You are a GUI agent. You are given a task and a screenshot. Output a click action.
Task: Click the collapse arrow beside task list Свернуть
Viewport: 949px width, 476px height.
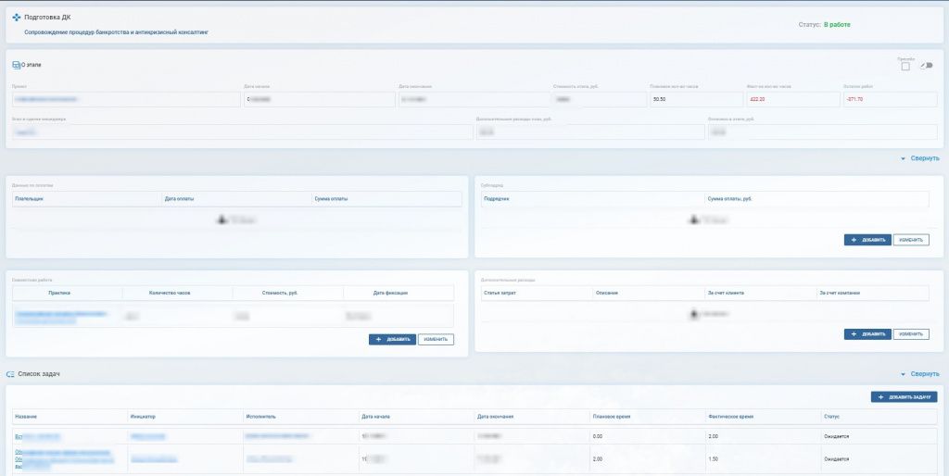click(x=904, y=374)
